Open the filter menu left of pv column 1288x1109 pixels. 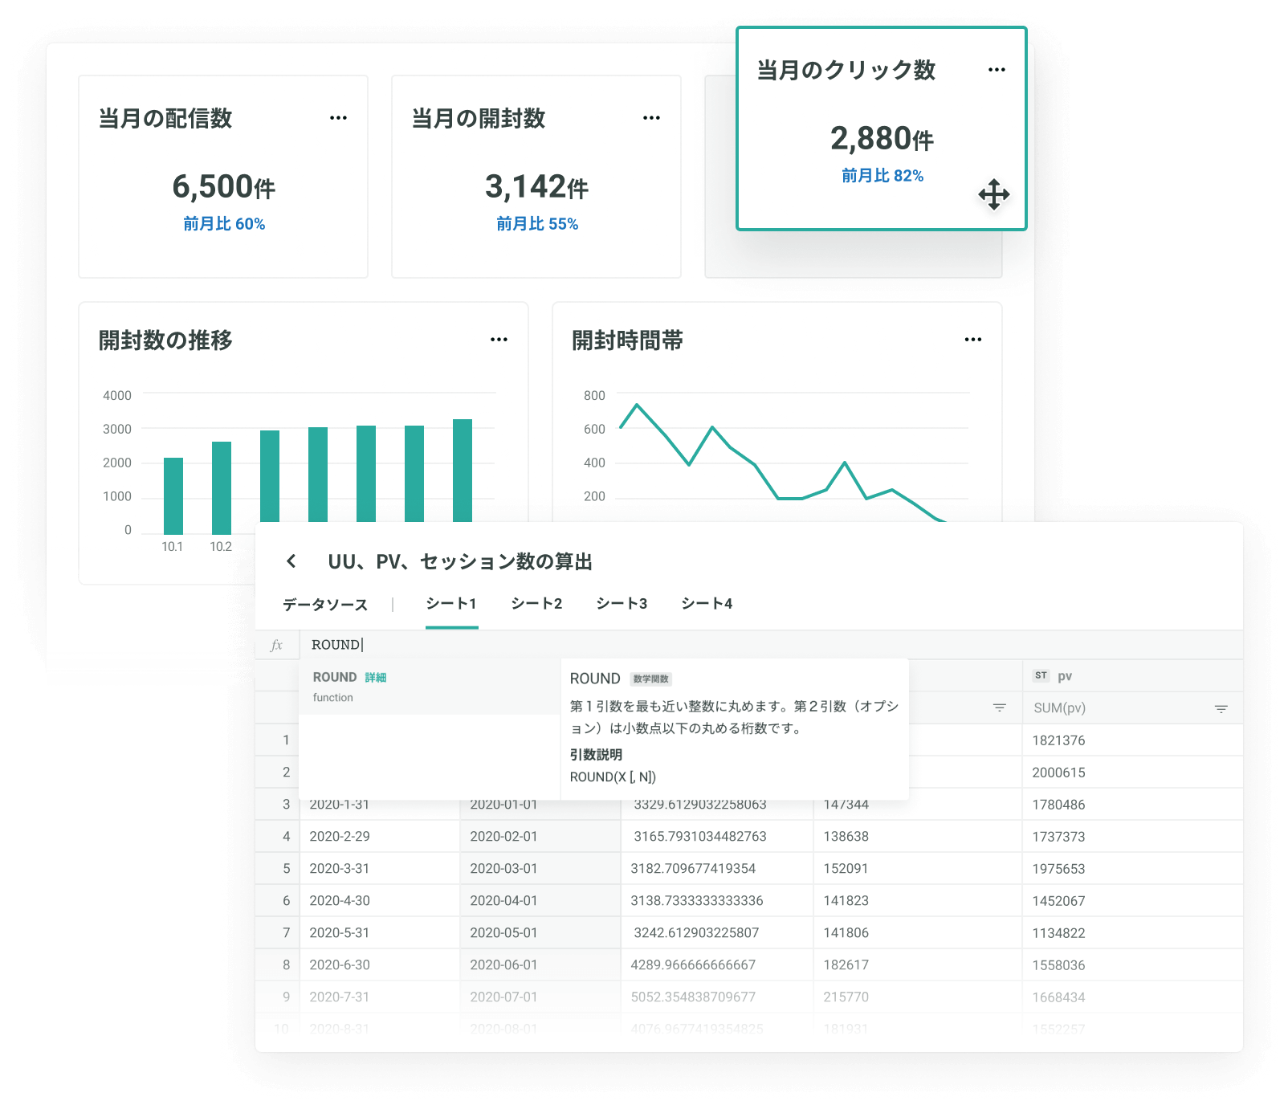point(999,707)
